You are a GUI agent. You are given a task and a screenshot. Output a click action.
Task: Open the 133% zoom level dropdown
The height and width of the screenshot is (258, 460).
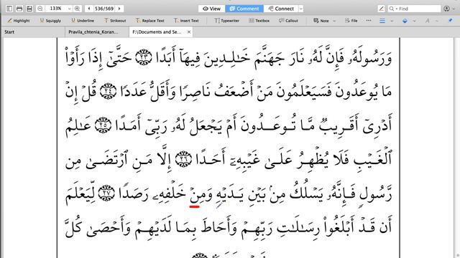[x=70, y=9]
